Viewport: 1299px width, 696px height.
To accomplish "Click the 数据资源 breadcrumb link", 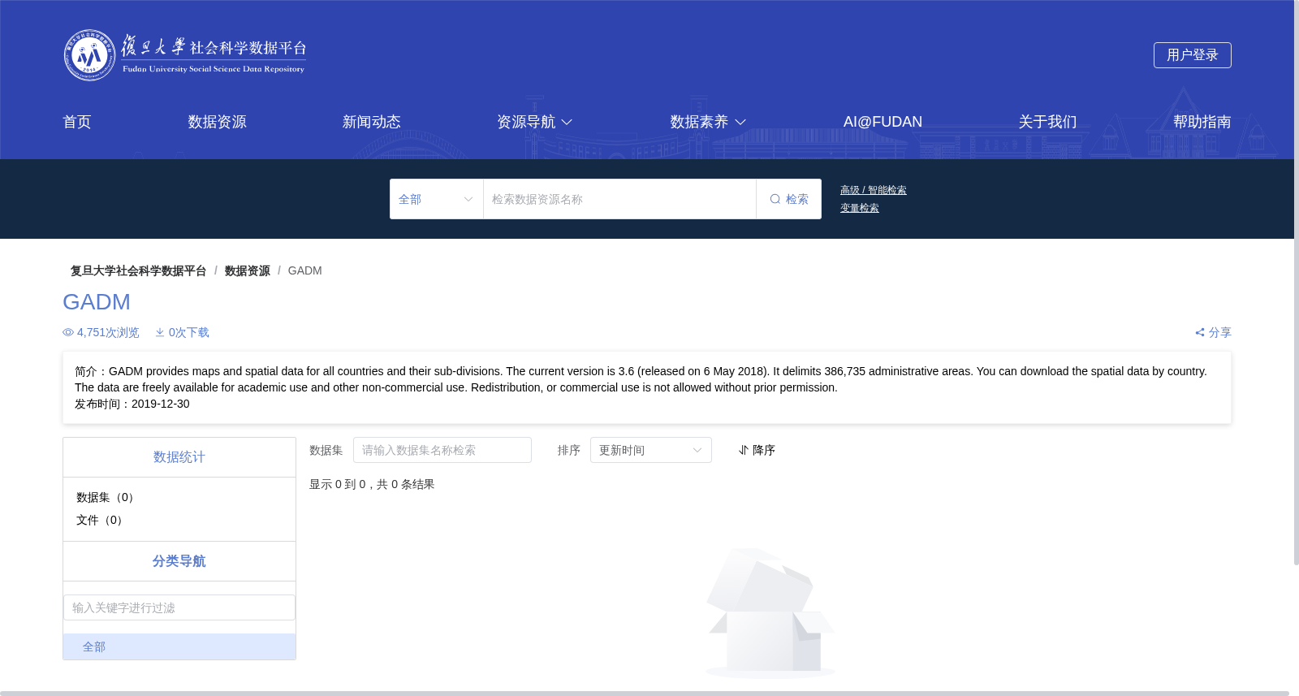I will [248, 270].
